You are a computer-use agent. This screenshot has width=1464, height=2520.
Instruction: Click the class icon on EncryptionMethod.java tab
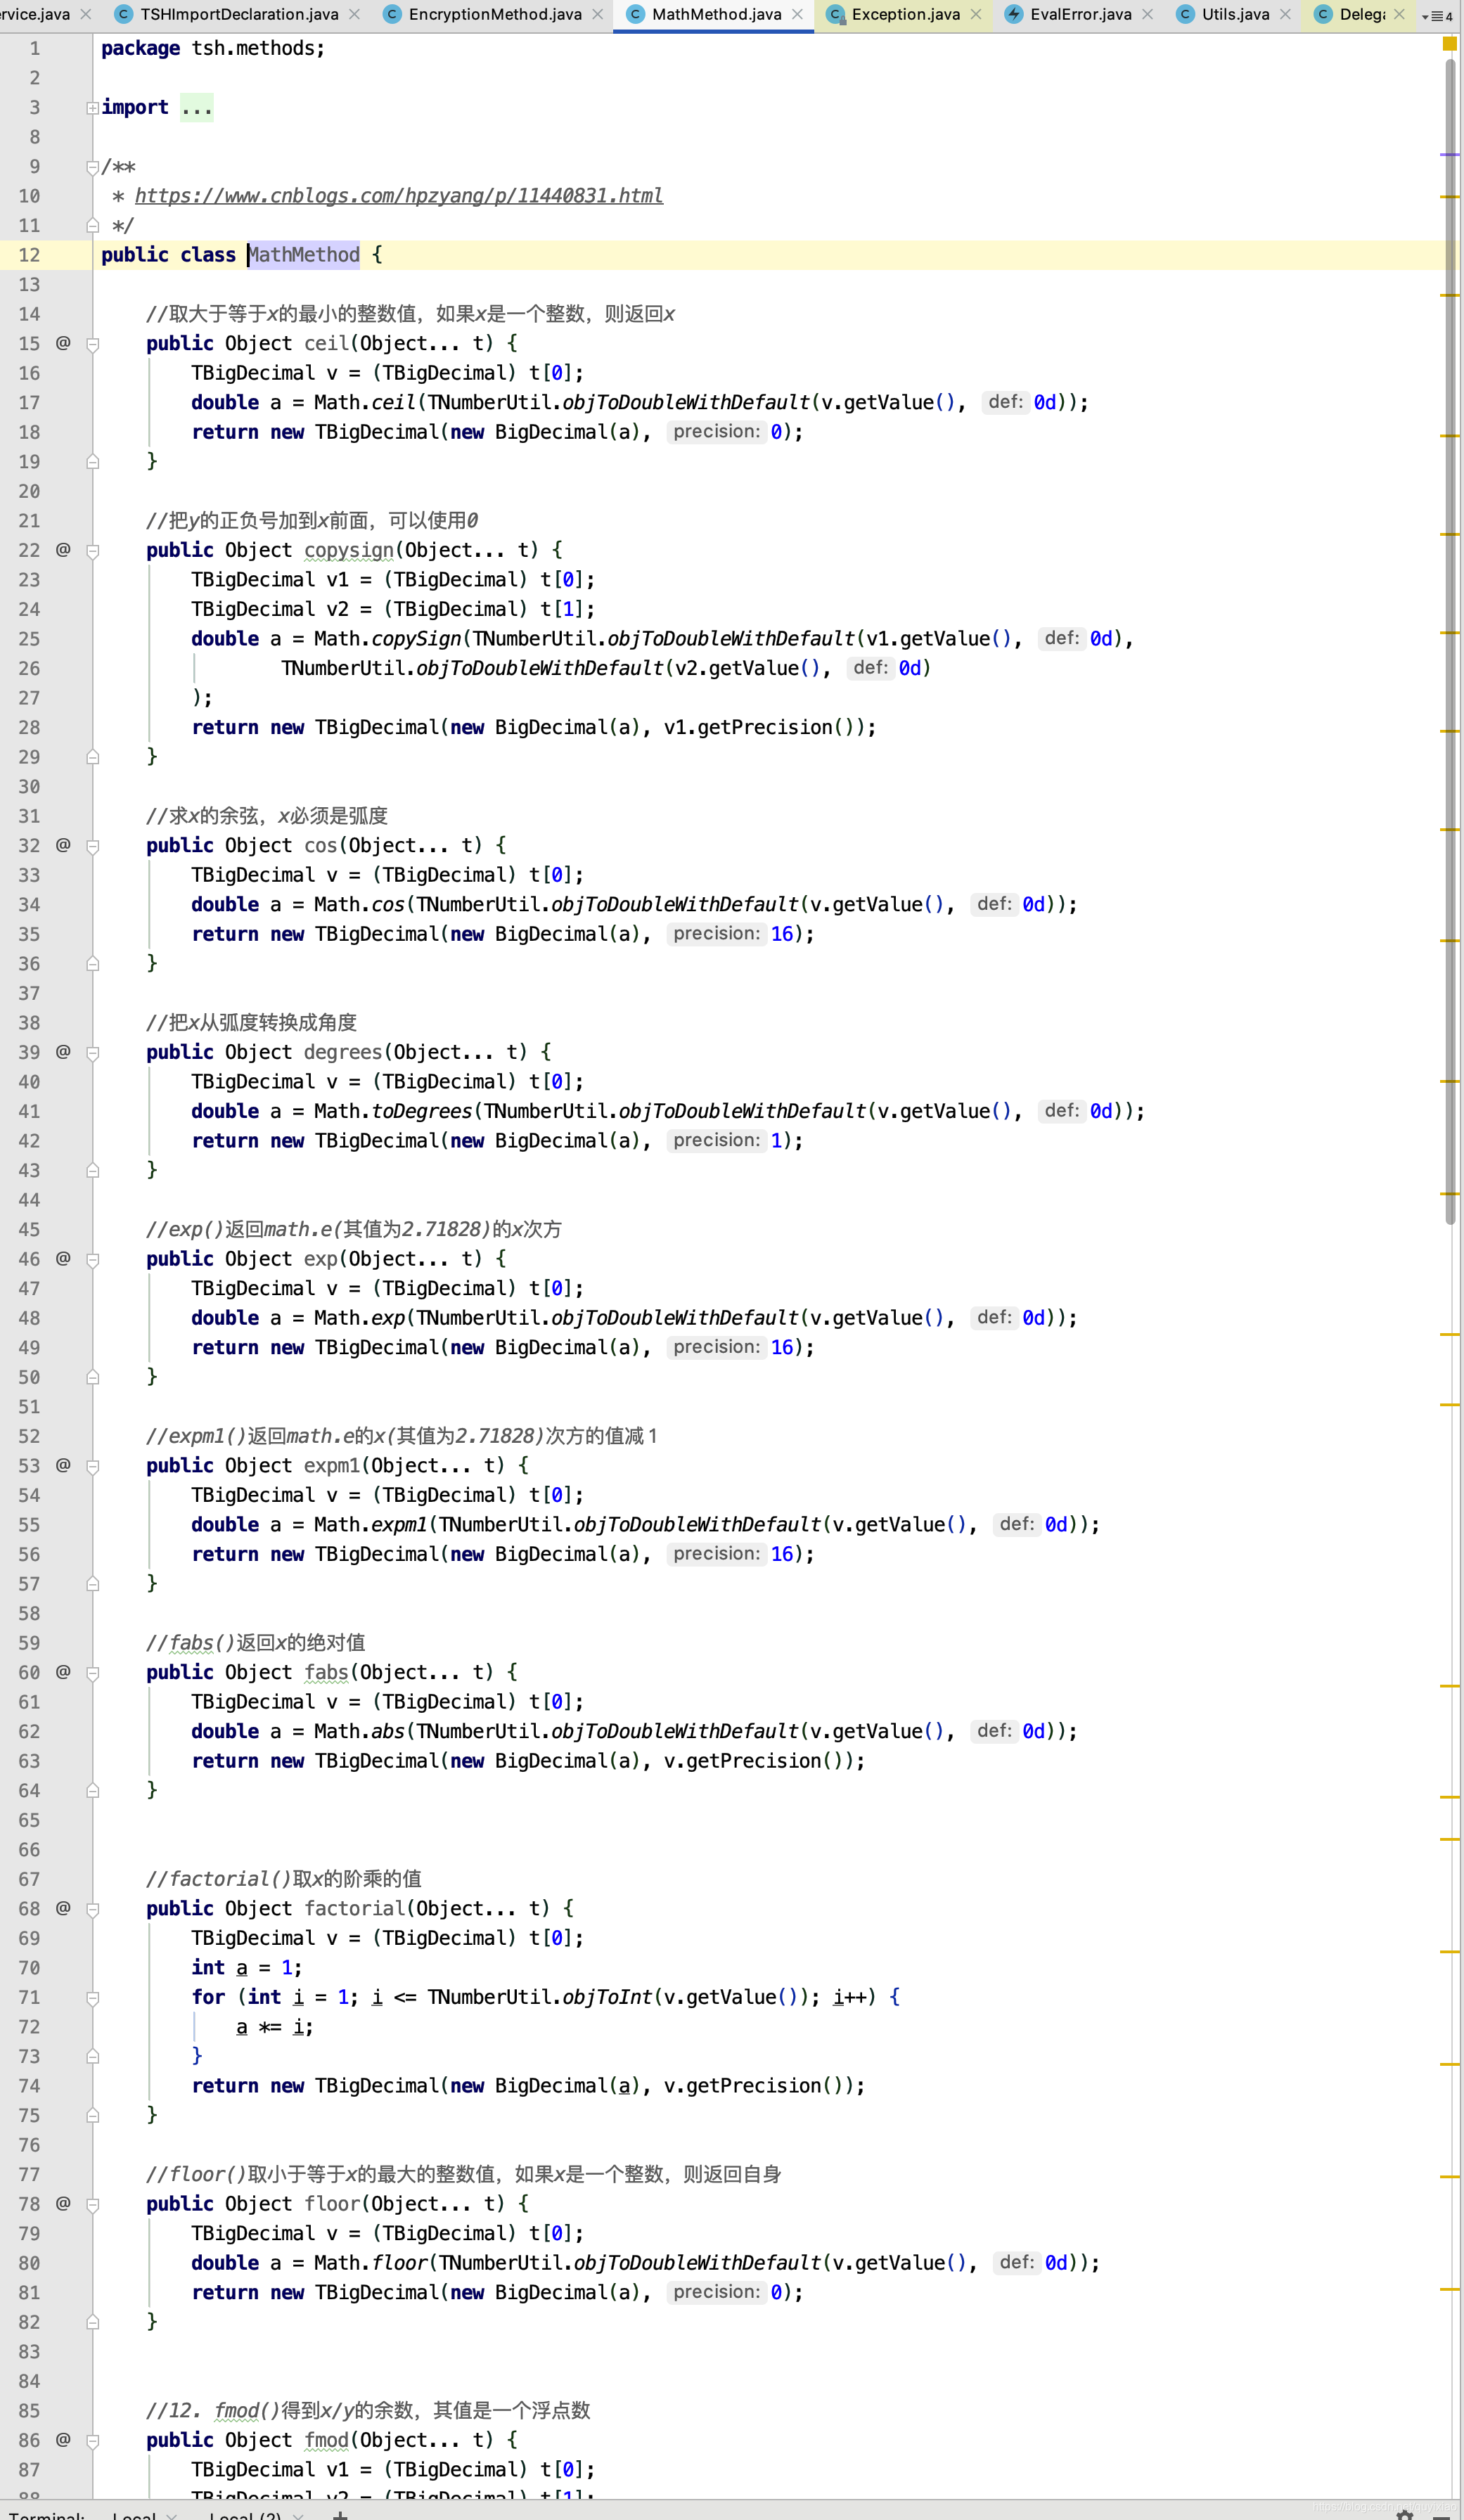[393, 14]
